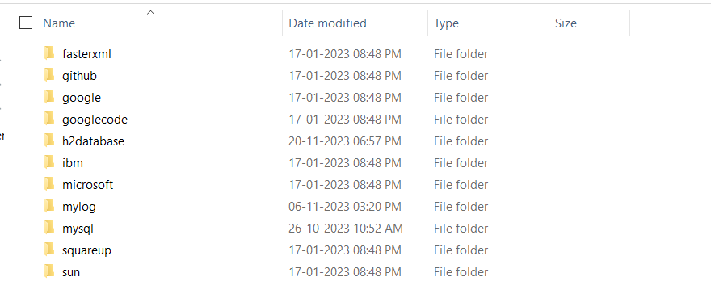Click the googlecode folder icon
The image size is (711, 302).
click(49, 119)
